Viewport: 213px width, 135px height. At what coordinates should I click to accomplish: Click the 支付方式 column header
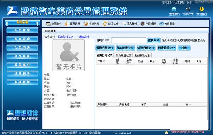(x=164, y=61)
